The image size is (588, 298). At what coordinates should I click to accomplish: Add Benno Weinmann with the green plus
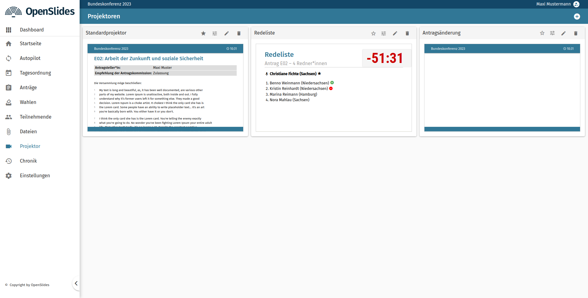coord(333,83)
